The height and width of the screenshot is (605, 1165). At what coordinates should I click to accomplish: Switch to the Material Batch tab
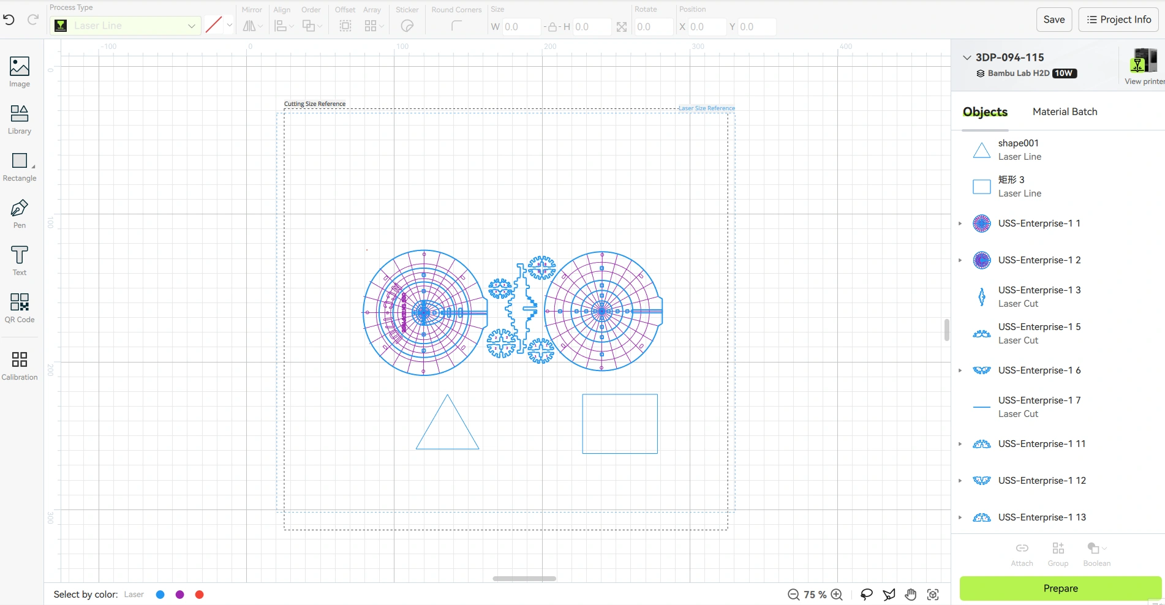1065,112
